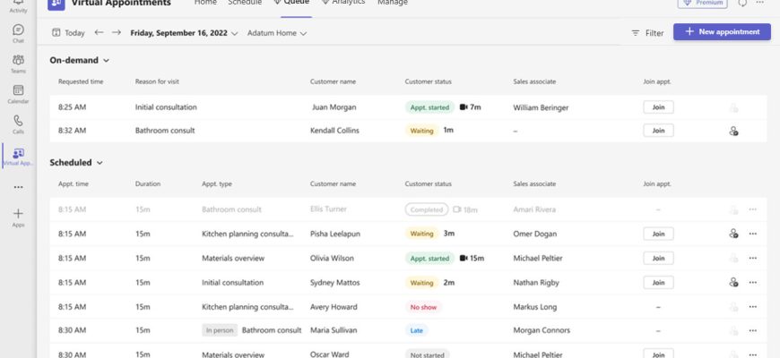The height and width of the screenshot is (358, 780).
Task: Open Teams section in sidebar
Action: click(19, 64)
